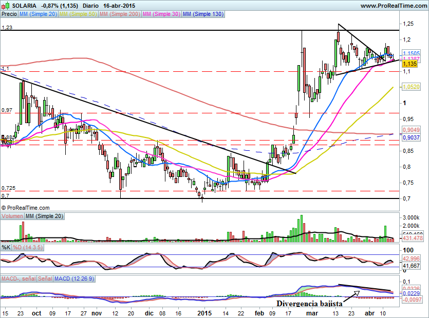Select the Volumen panel label

tap(12, 216)
